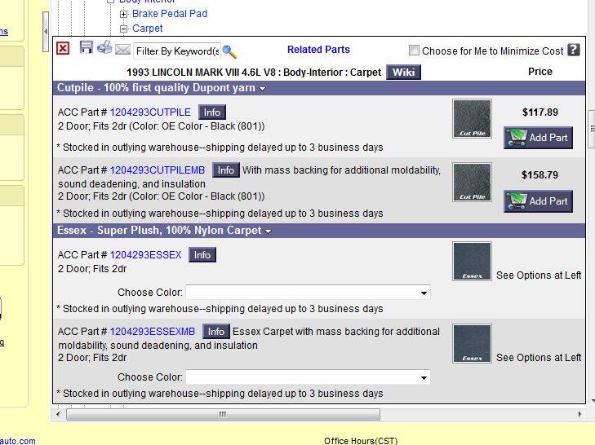This screenshot has width=595, height=445.
Task: View the Essex carpet swatch for 1204293ESSEX
Action: [x=472, y=261]
